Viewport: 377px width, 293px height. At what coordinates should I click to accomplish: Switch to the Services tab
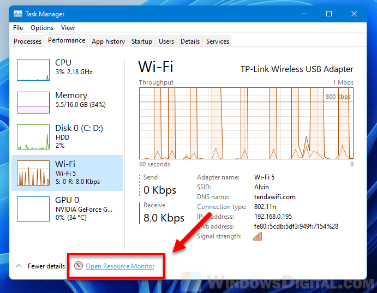pyautogui.click(x=218, y=41)
